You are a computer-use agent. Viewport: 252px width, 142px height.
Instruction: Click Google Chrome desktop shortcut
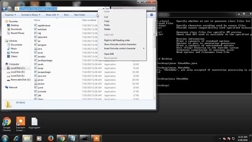coord(7,124)
